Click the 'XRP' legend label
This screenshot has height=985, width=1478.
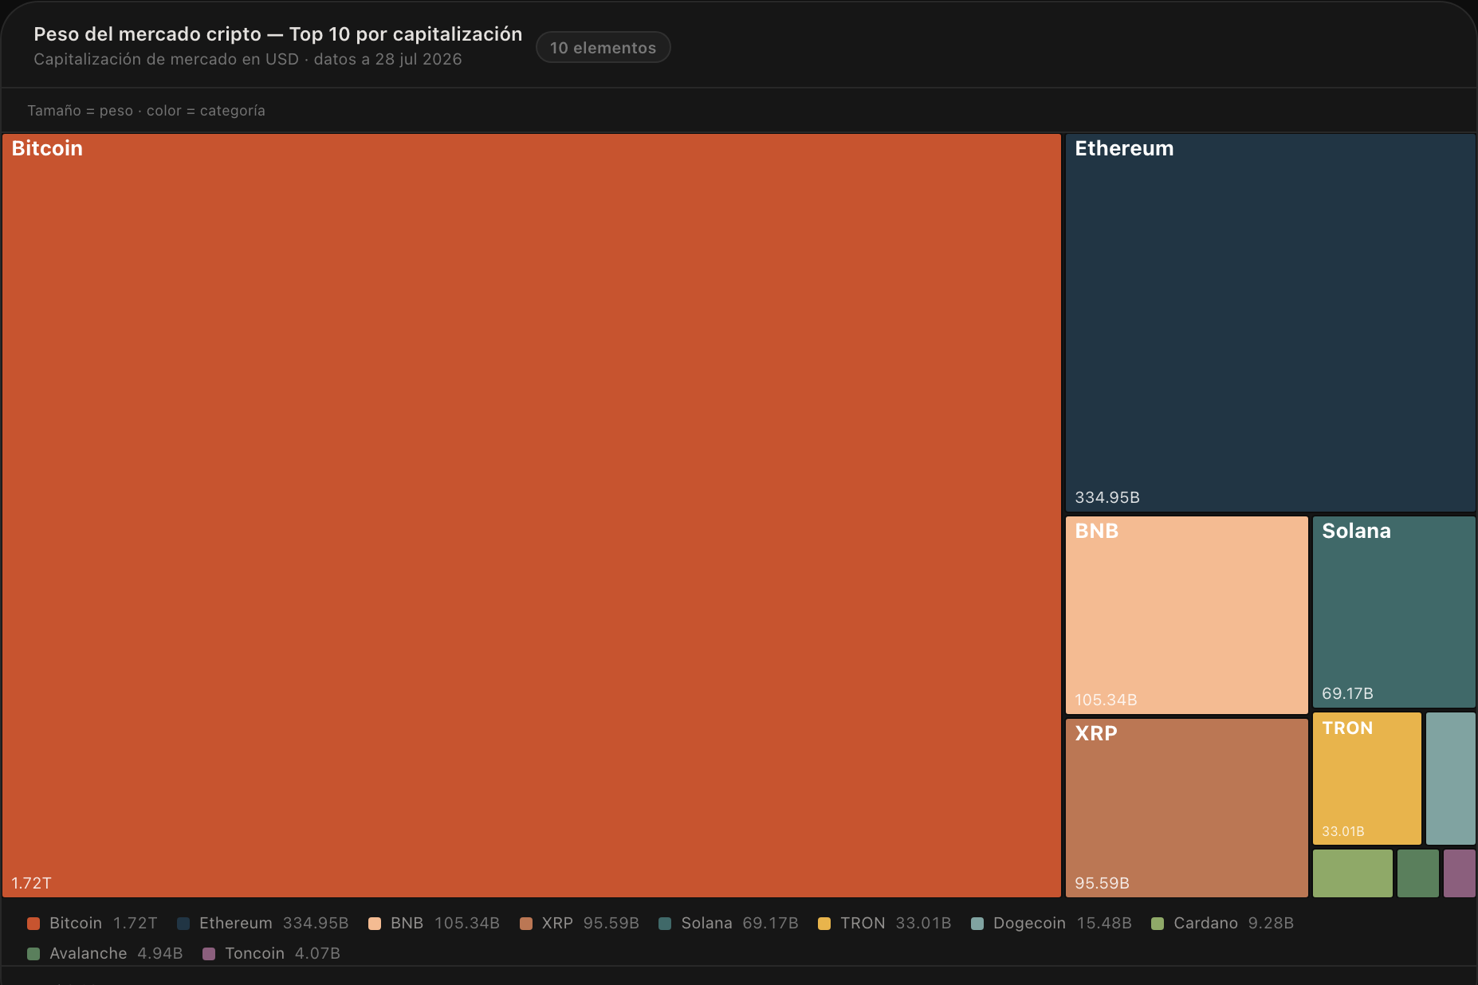[x=557, y=923]
